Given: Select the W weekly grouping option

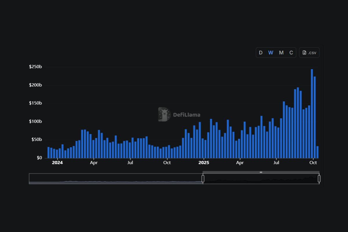Looking at the screenshot, I should pyautogui.click(x=271, y=53).
